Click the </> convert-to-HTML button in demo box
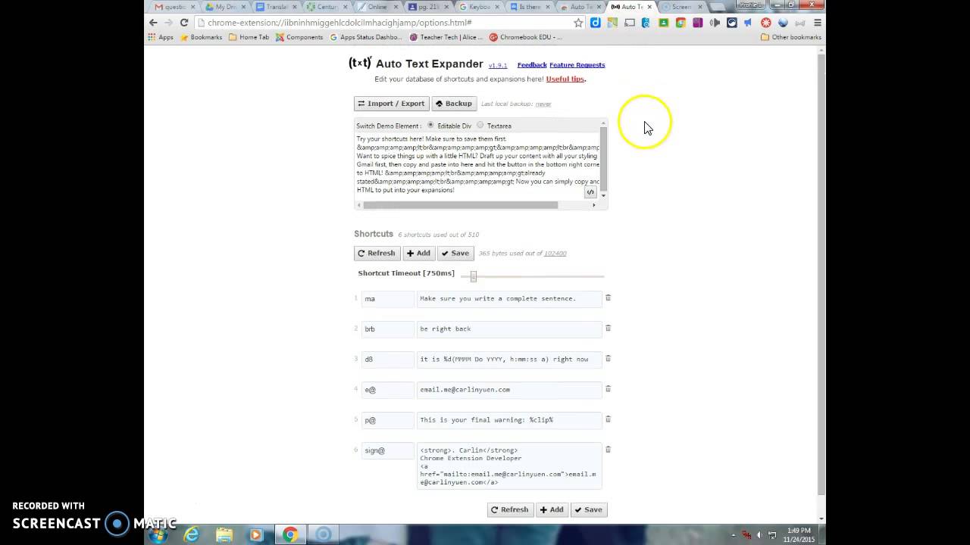 (590, 192)
